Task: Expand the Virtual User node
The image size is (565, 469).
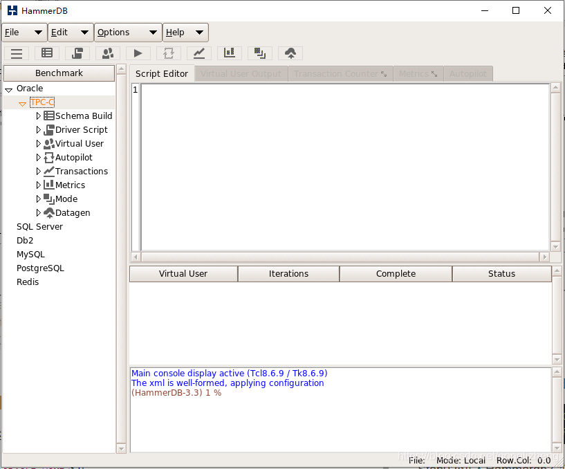Action: [x=39, y=143]
